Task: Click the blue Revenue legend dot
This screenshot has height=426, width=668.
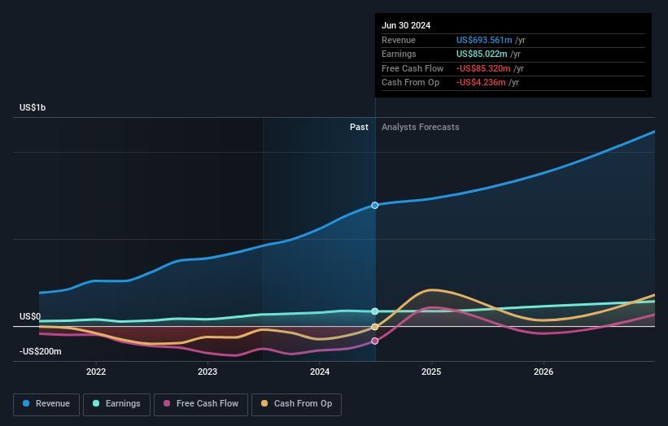Action: click(x=27, y=404)
